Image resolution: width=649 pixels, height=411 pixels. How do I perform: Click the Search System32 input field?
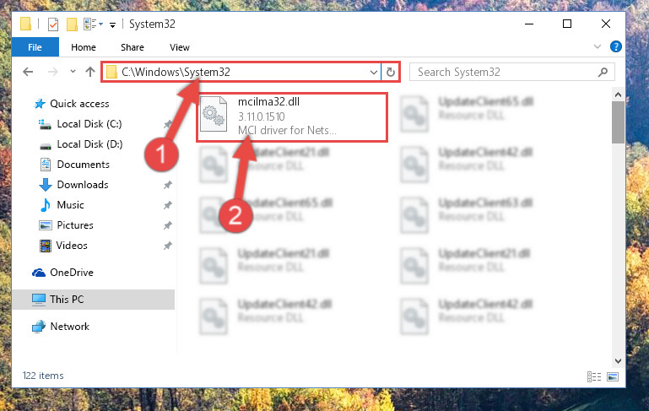pyautogui.click(x=506, y=72)
